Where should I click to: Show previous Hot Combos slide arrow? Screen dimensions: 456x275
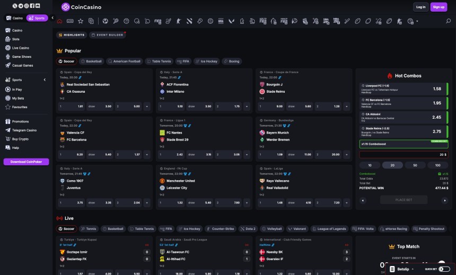click(363, 200)
